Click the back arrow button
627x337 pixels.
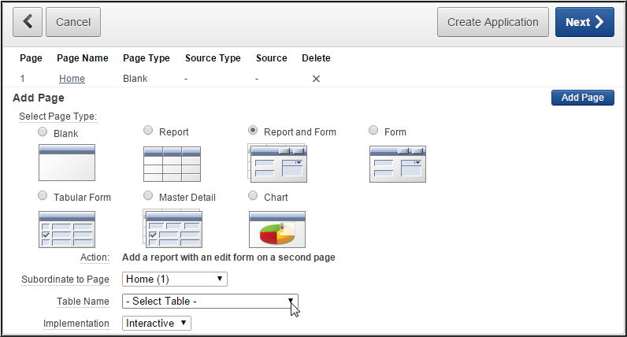(x=28, y=22)
